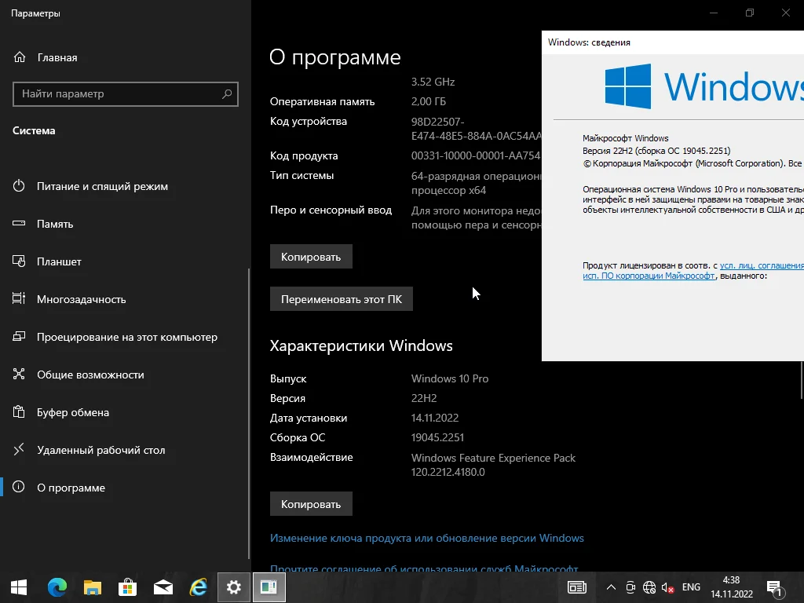Select the processor speed 3.52 GHz

pyautogui.click(x=433, y=82)
